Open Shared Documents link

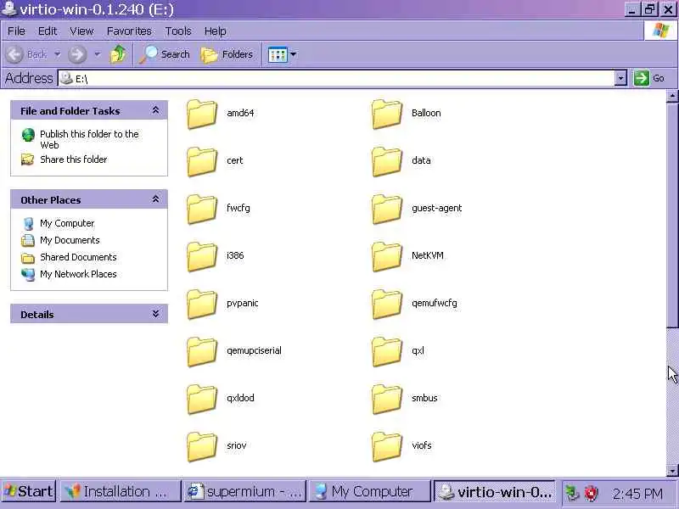(78, 257)
